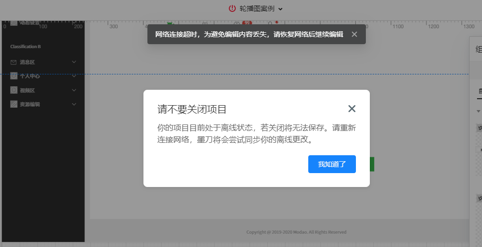
Task: Select the 视频区 menu label
Action: click(27, 90)
